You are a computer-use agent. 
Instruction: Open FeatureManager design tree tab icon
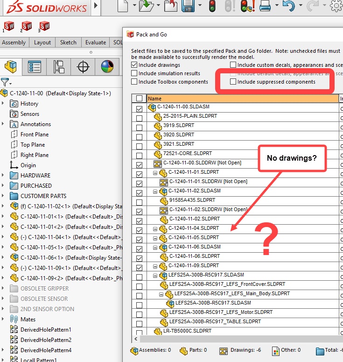tap(11, 67)
